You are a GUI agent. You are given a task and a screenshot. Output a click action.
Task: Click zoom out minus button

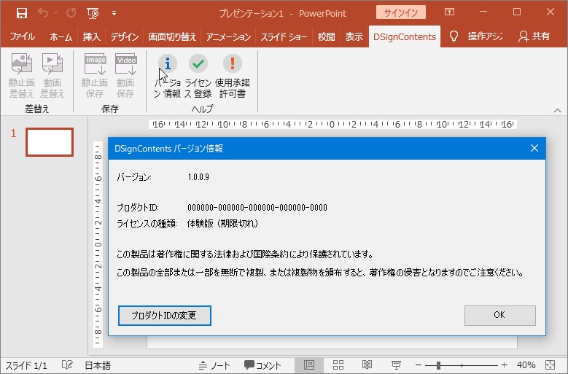point(418,365)
